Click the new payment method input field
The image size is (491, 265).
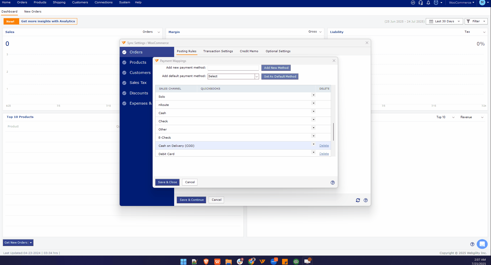pyautogui.click(x=233, y=68)
